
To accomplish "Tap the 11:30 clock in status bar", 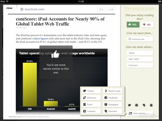I will tap(81, 1).
